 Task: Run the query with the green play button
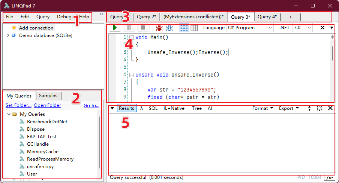tap(115, 28)
